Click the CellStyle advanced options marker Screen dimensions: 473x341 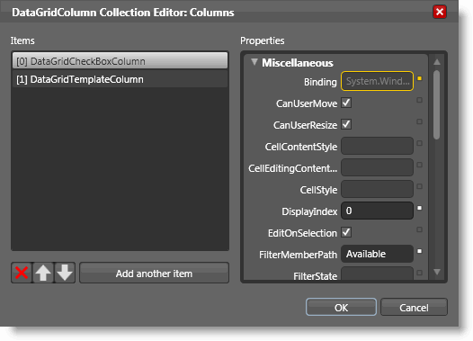click(419, 186)
